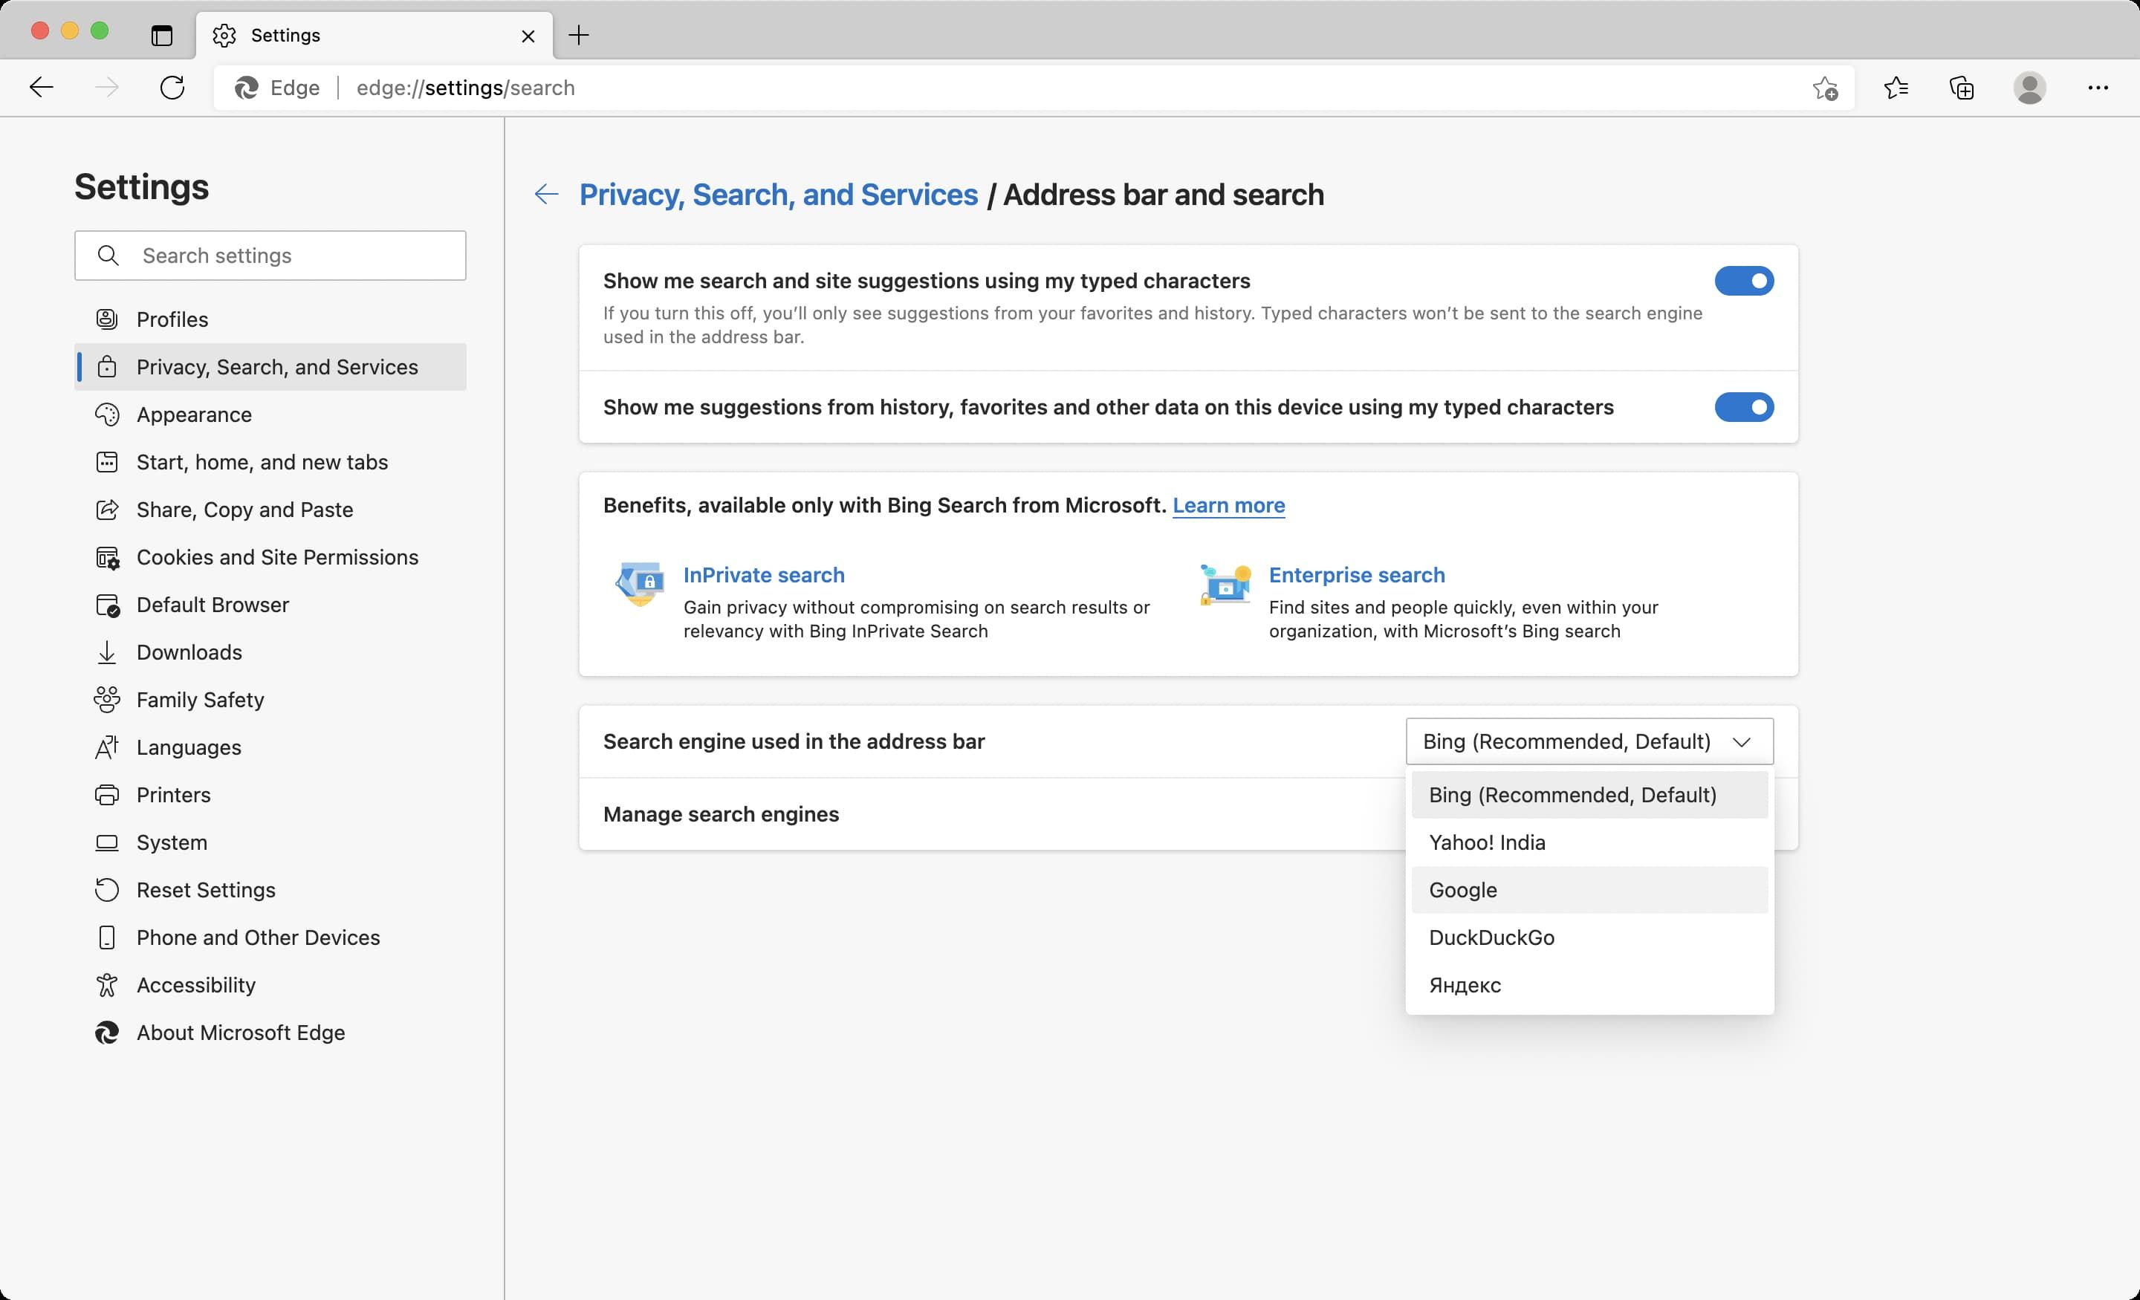Click the Family Safety icon

tap(107, 700)
